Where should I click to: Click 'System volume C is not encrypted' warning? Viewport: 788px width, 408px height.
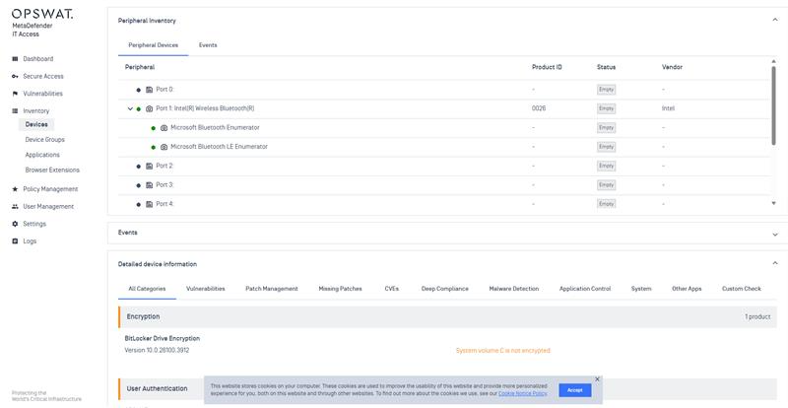[503, 351]
